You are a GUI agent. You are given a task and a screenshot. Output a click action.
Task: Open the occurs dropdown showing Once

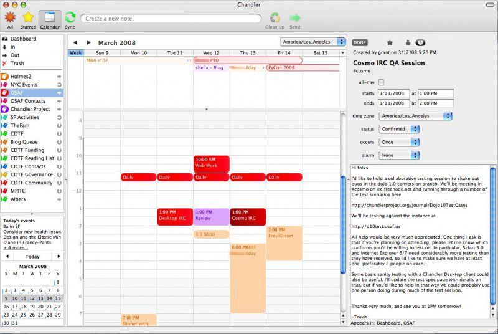point(398,142)
